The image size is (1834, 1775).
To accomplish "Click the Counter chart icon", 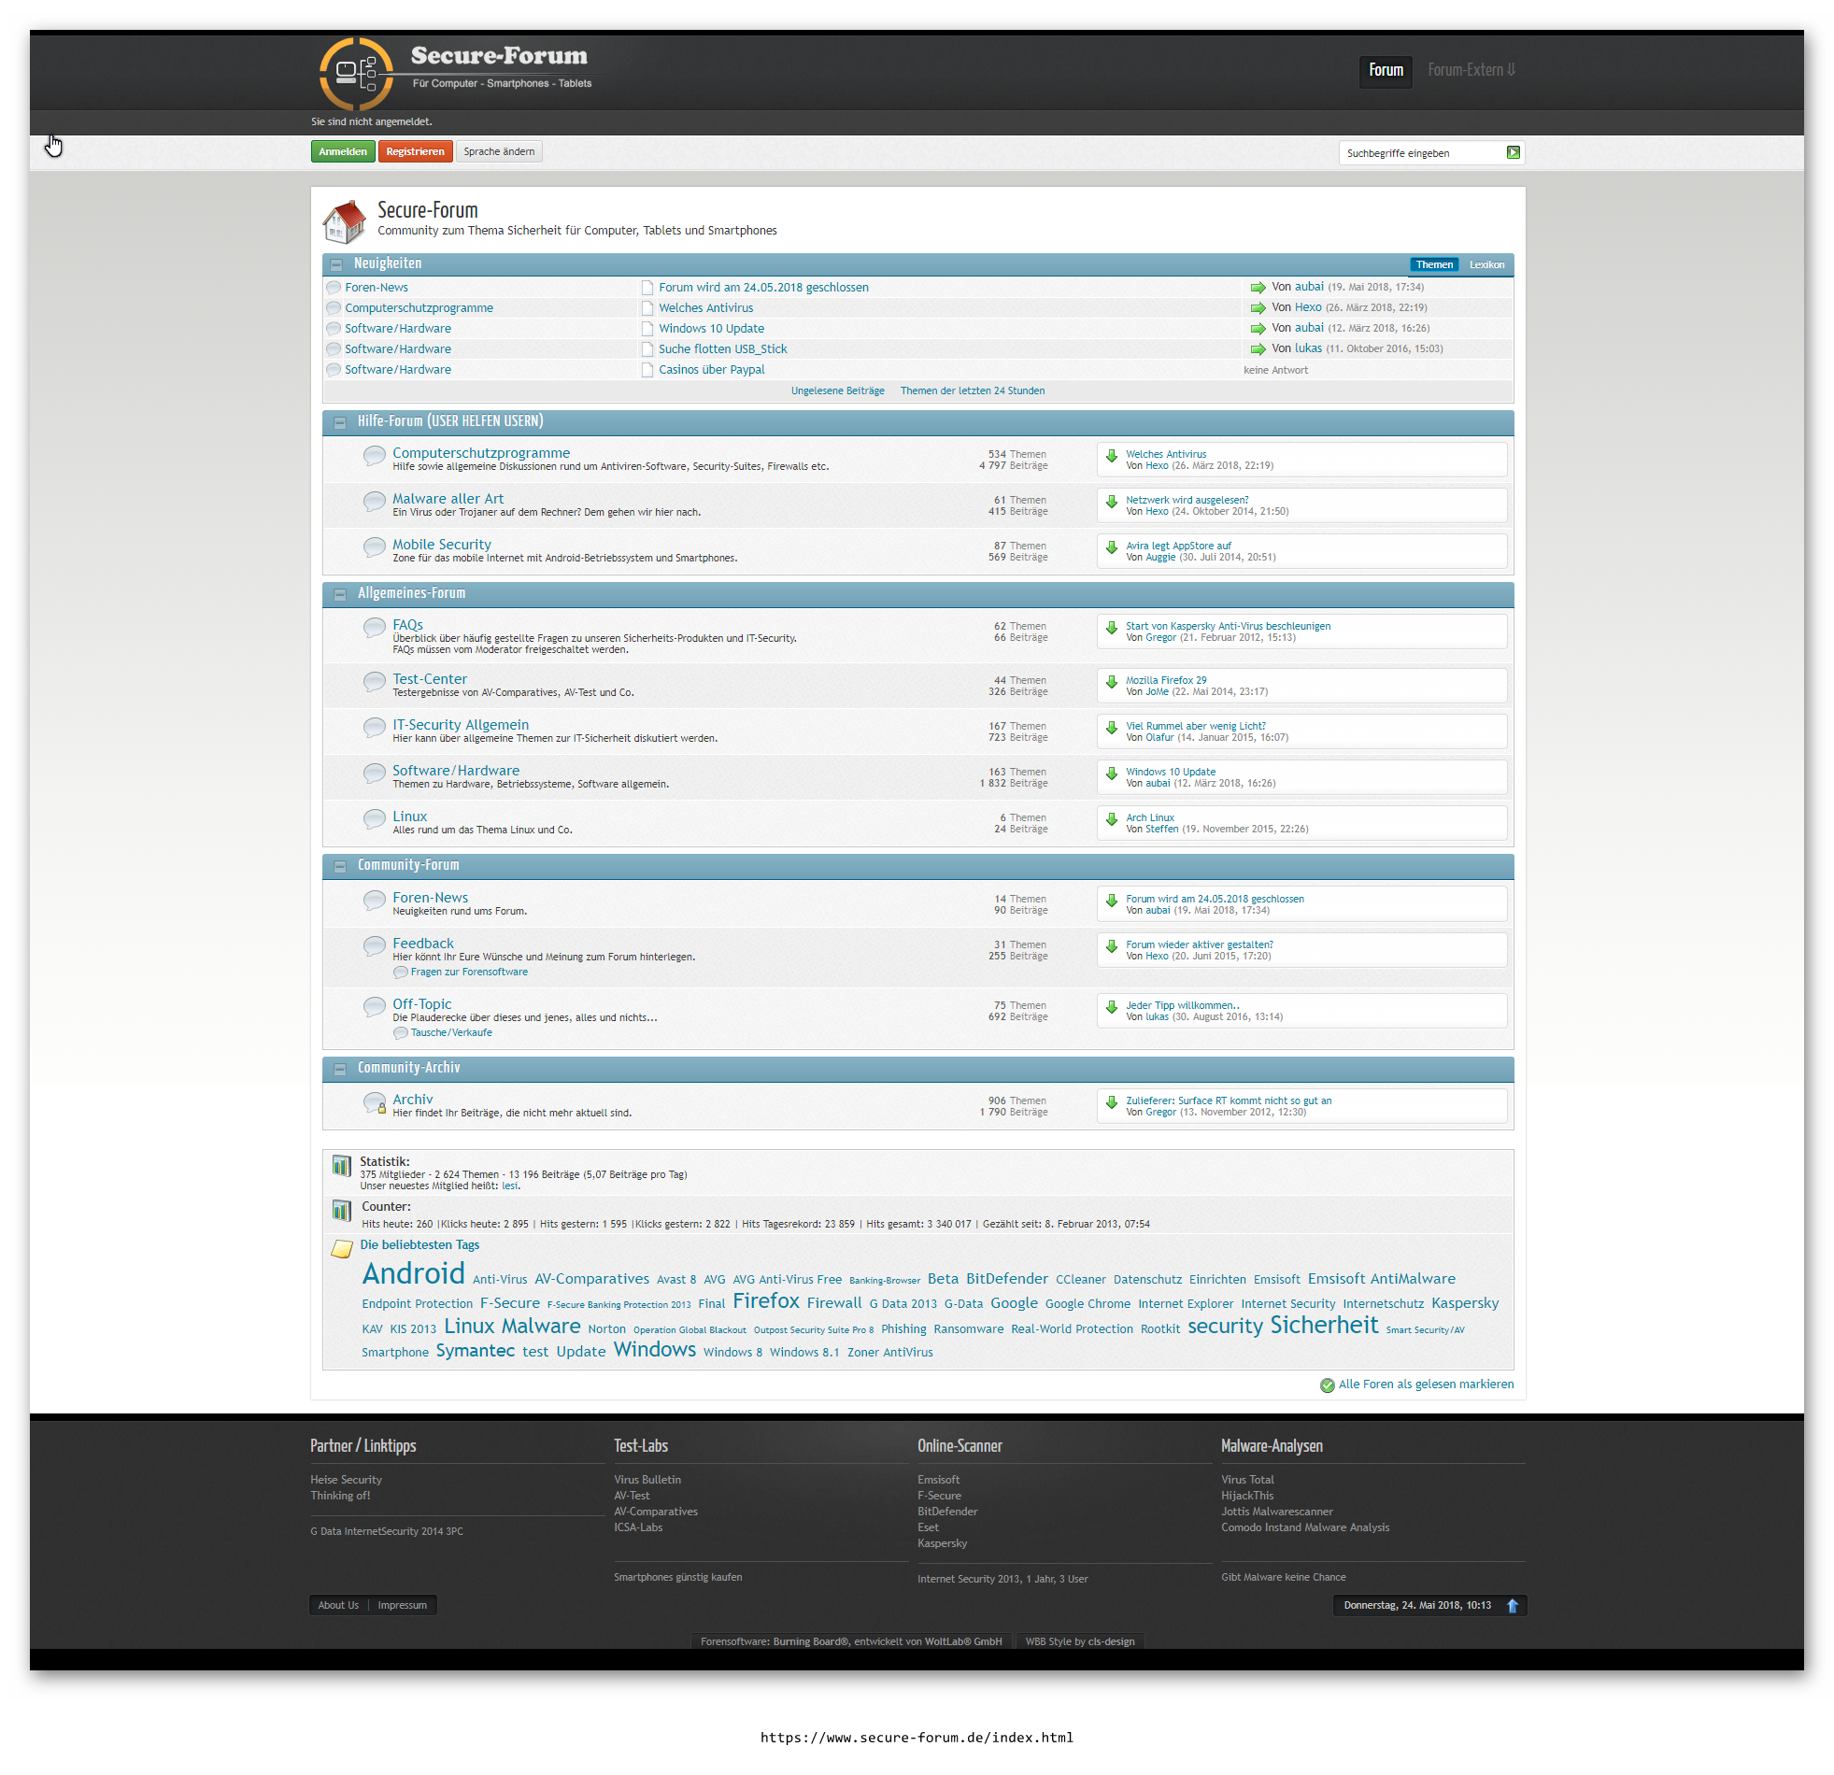I will (342, 1211).
